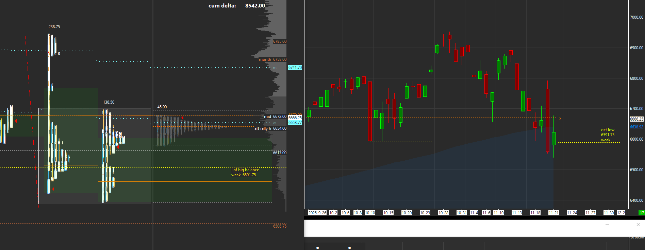Click the 238.75 range label above profile
Image resolution: width=645 pixels, height=250 pixels.
click(x=54, y=27)
